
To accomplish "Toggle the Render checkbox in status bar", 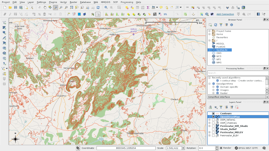I will [x=221, y=148].
